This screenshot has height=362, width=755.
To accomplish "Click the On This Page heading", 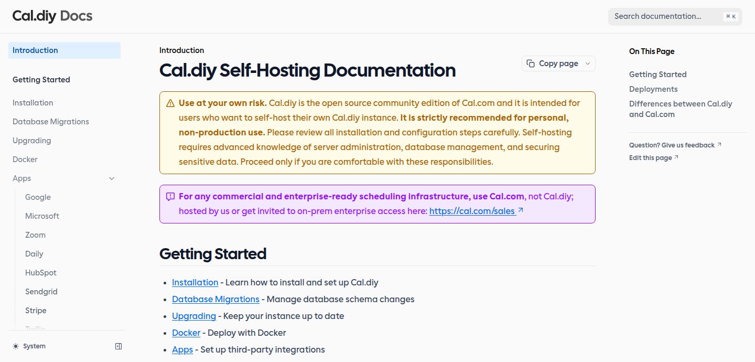I will point(652,51).
